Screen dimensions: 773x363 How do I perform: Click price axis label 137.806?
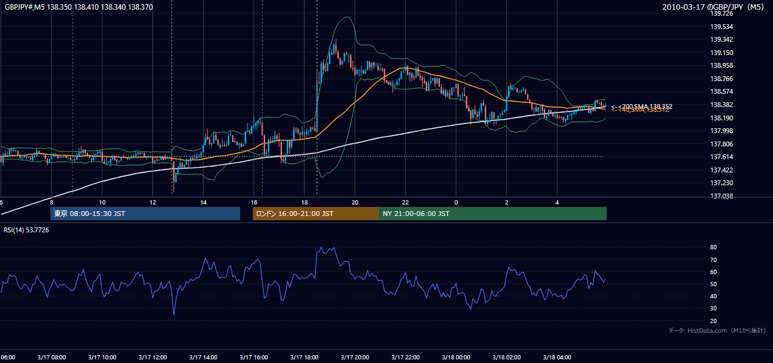coord(722,144)
